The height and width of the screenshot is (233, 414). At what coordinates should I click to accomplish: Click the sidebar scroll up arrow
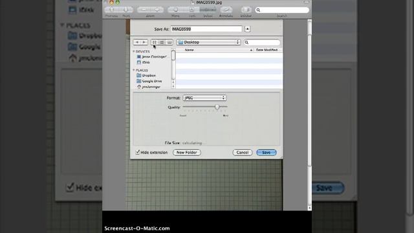(173, 82)
